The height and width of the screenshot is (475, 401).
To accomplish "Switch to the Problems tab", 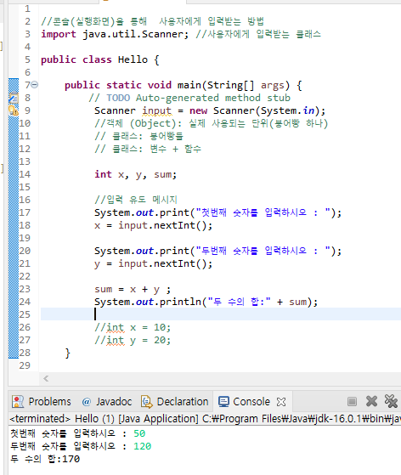I will (42, 402).
